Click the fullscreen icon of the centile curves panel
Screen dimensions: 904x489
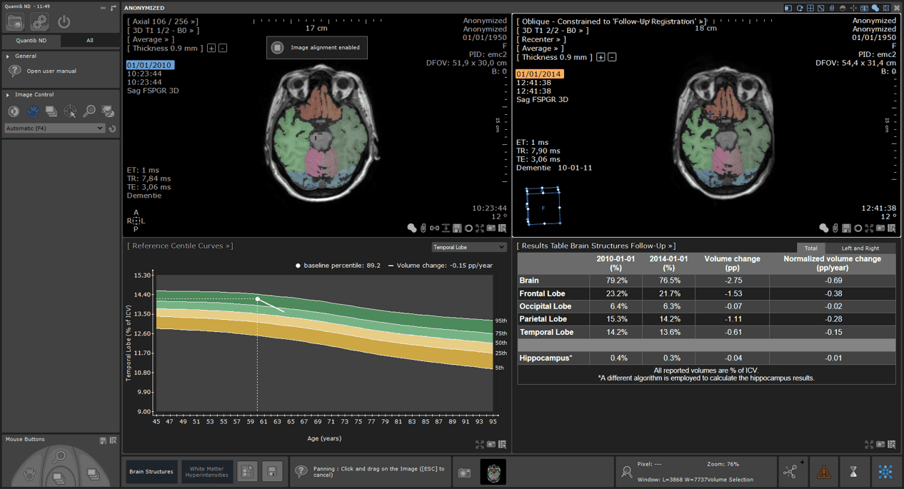click(480, 444)
